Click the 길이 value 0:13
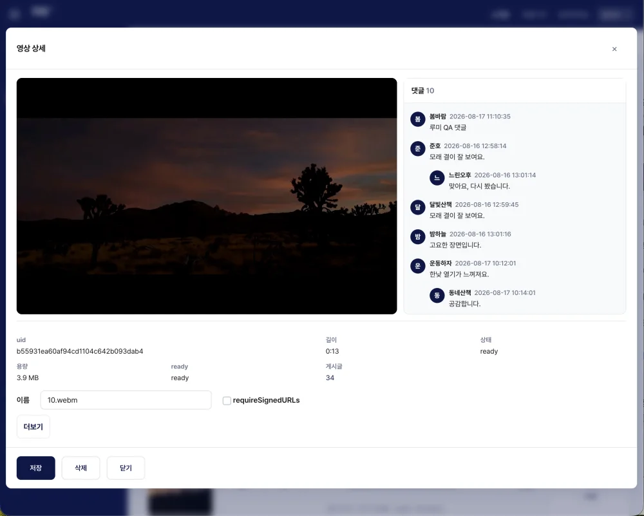644x516 pixels. (332, 351)
